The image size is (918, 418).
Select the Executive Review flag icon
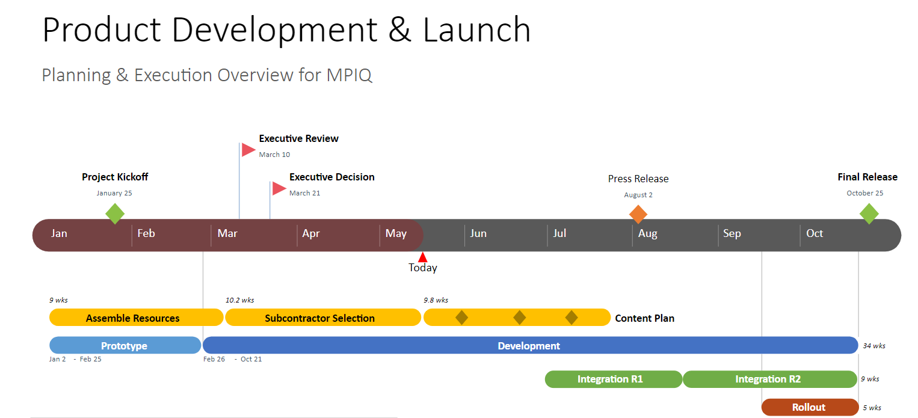pos(248,149)
